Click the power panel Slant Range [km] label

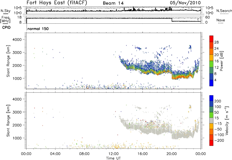[x=8, y=61]
